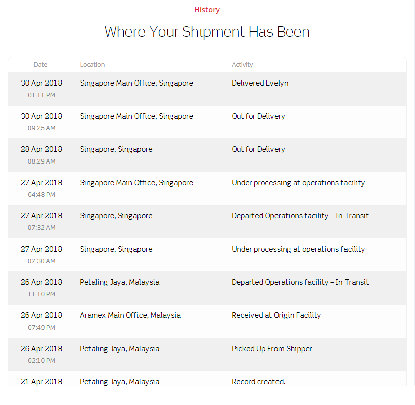Viewport: 415px width, 405px height.
Task: Click the History heading label
Action: (207, 10)
